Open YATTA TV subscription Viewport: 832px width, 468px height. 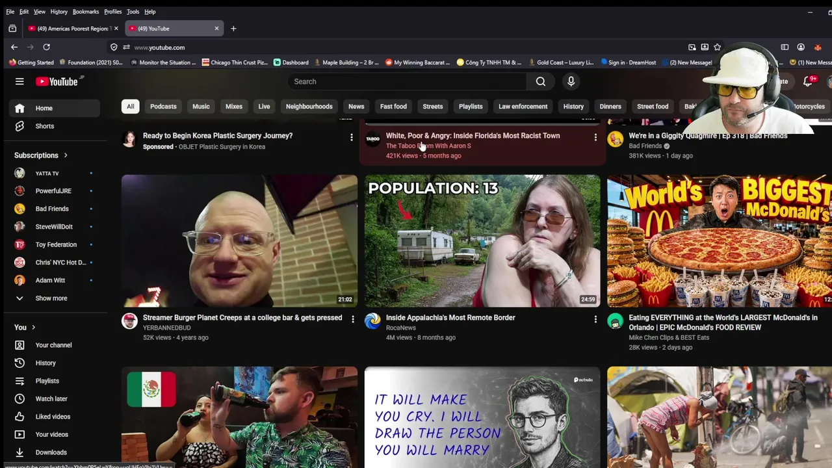coord(55,174)
